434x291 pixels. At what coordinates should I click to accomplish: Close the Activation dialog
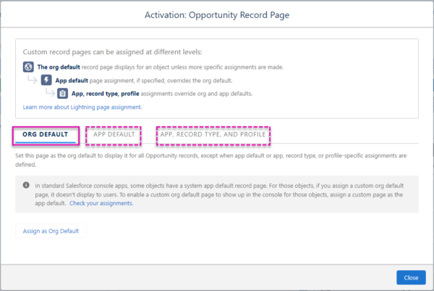tap(411, 277)
